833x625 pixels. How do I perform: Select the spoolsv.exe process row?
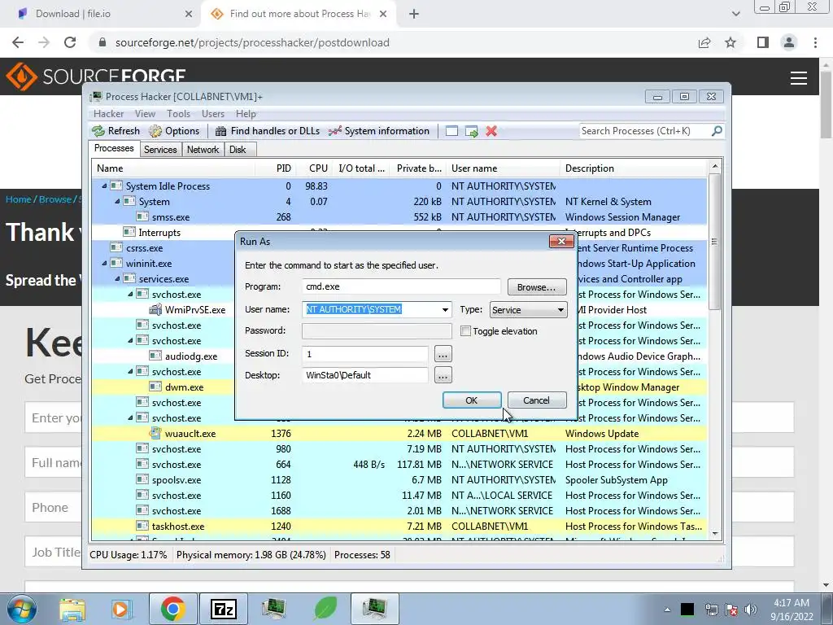point(399,480)
